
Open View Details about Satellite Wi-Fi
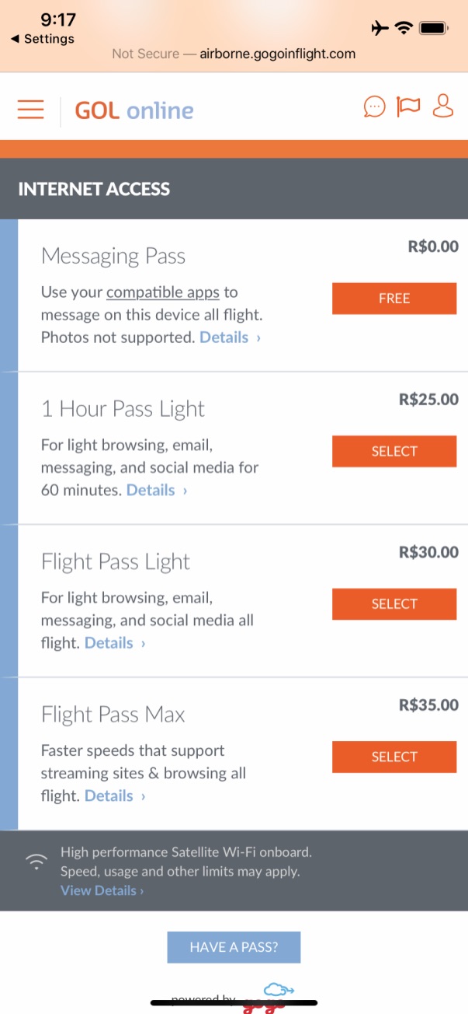click(102, 890)
